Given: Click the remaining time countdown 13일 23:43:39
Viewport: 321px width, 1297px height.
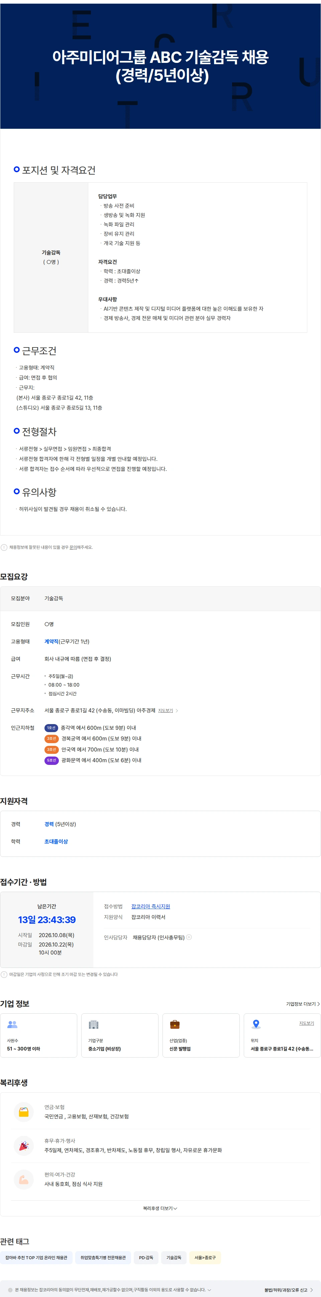Looking at the screenshot, I should [x=47, y=920].
